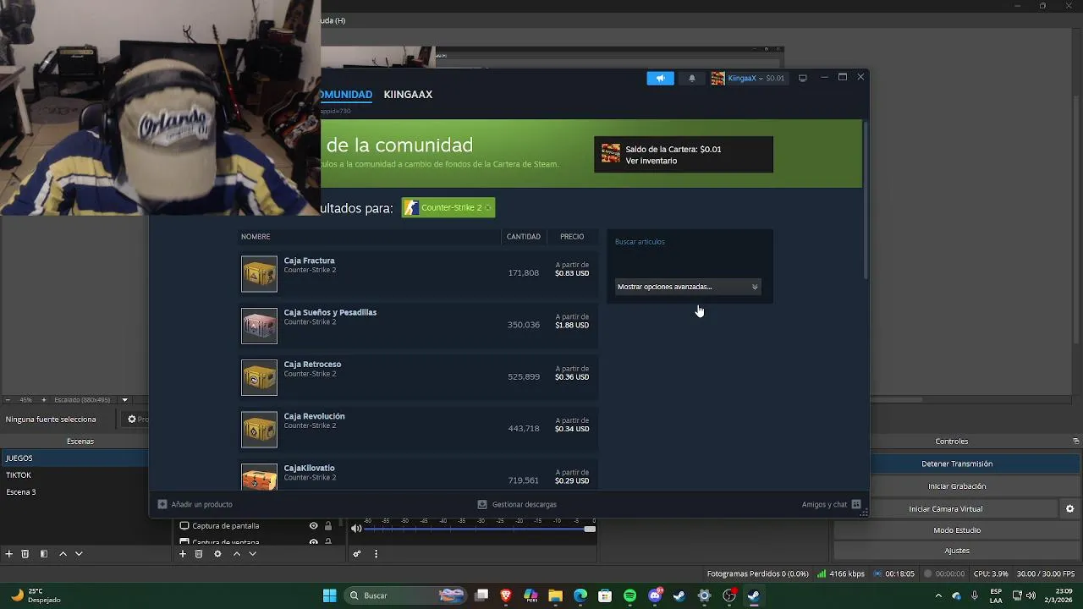Open the KIINGAAX profile tab
The image size is (1083, 609).
pos(408,95)
